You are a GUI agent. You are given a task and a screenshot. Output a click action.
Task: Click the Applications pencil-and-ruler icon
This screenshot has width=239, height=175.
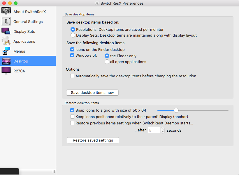(6, 41)
